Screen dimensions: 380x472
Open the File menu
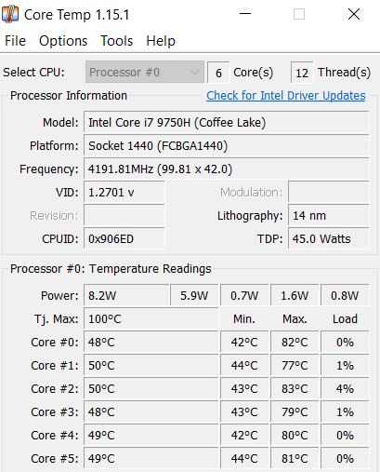click(15, 41)
